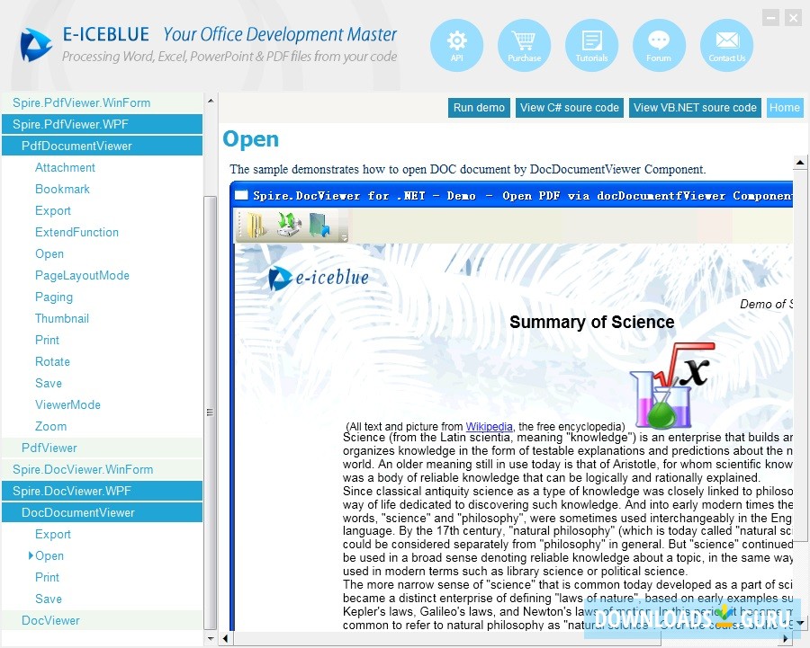Screen dimensions: 810x648
Task: Click document pane scroll up arrow
Action: (800, 163)
